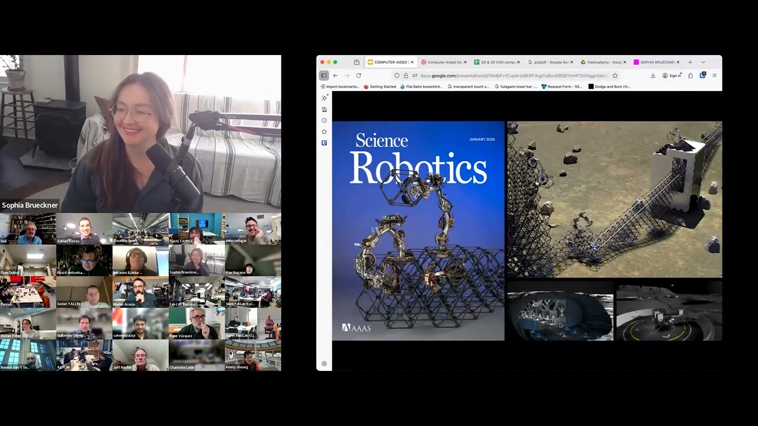This screenshot has width=758, height=426.
Task: Open the browser downloads panel
Action: tap(653, 76)
